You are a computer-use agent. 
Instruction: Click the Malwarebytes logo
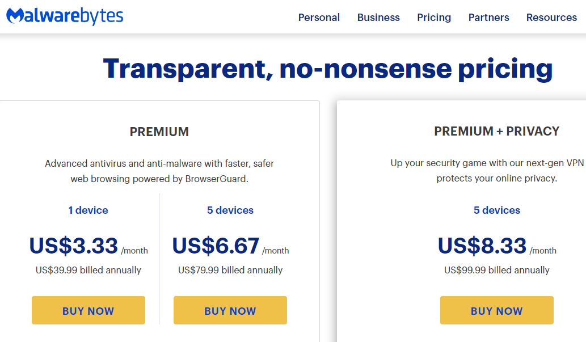click(x=65, y=16)
